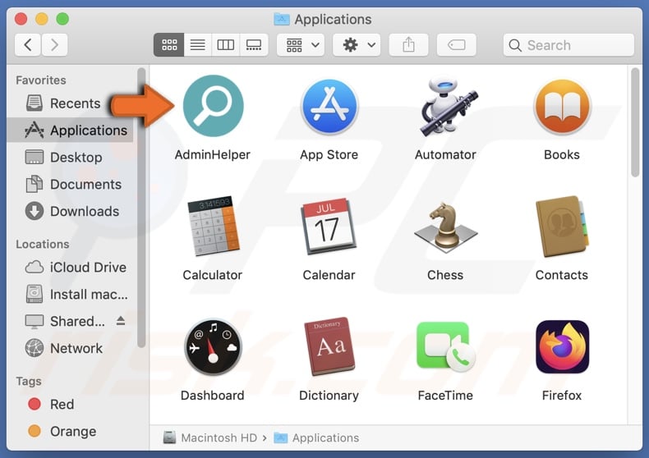Select the Calculator app icon
This screenshot has width=649, height=458.
pyautogui.click(x=213, y=226)
